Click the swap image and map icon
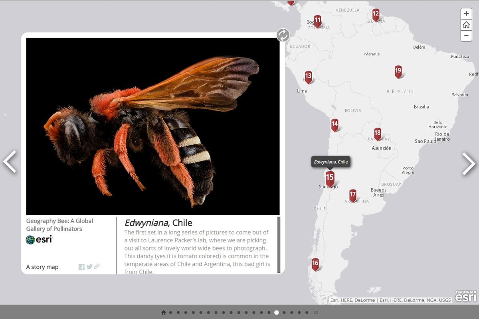Image resolution: width=479 pixels, height=319 pixels. (283, 35)
